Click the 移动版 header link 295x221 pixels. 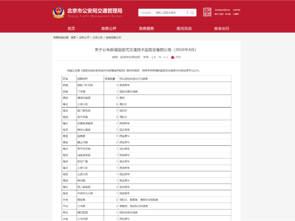click(228, 14)
